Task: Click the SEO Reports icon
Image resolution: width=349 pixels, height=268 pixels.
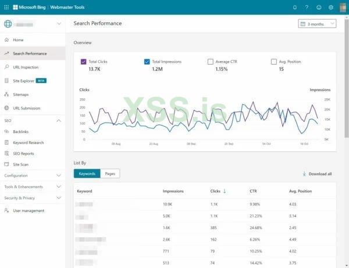Action: pos(6,153)
